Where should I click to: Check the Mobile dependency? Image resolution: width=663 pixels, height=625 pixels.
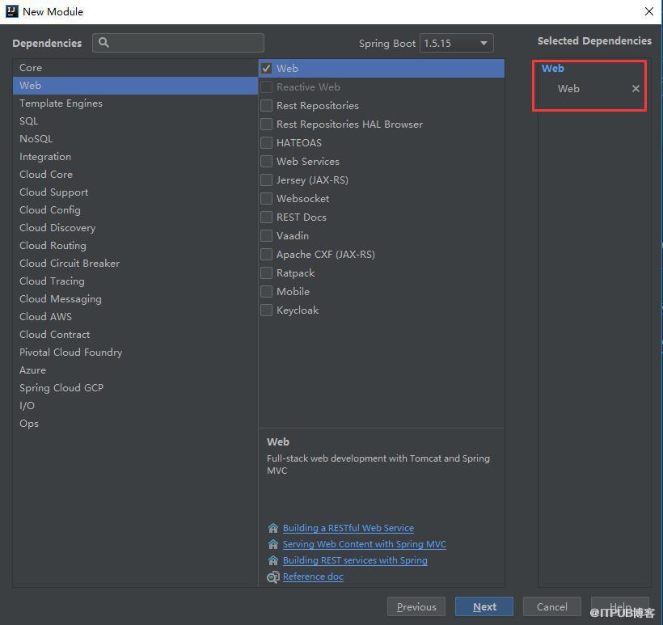click(266, 292)
